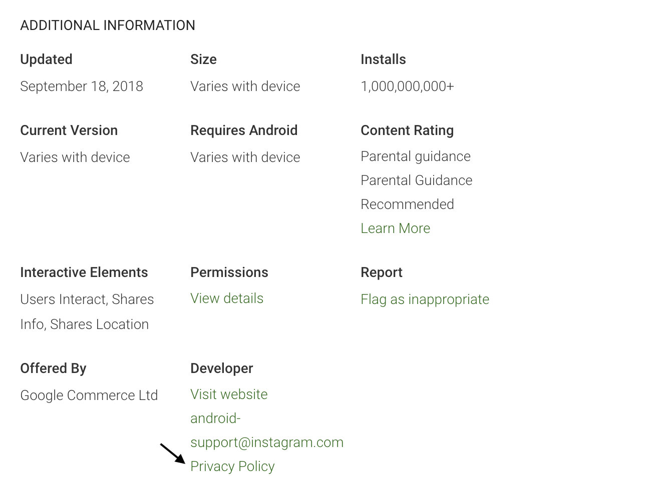Click Parental Guidance Recommended rating text
The width and height of the screenshot is (661, 490).
click(x=416, y=192)
